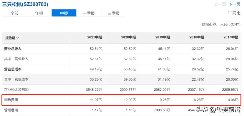Click 2017 销售费用 value 4.96亿
Image resolution: width=244 pixels, height=116 pixels.
coord(233,100)
